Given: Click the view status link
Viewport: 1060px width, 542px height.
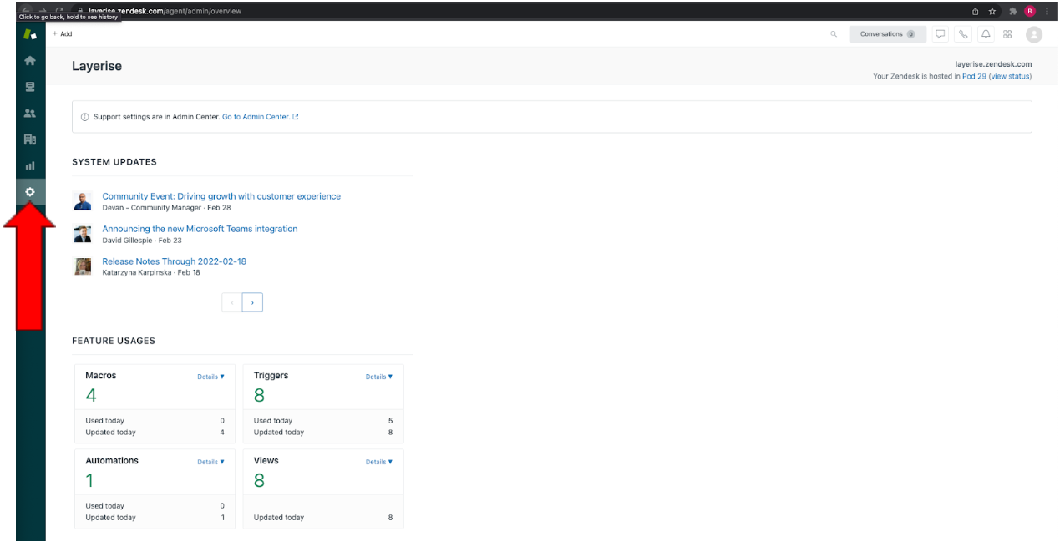Looking at the screenshot, I should (1010, 76).
